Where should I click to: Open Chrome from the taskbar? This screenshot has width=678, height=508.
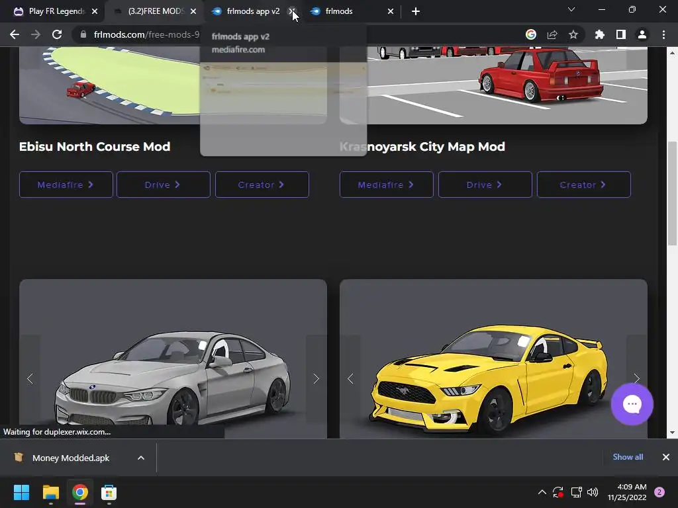79,492
